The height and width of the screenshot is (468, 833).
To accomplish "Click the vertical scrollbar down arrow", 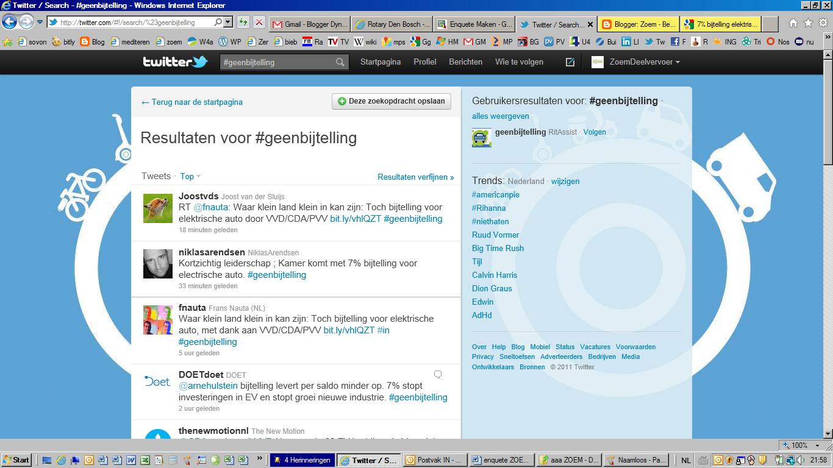I will click(x=828, y=433).
